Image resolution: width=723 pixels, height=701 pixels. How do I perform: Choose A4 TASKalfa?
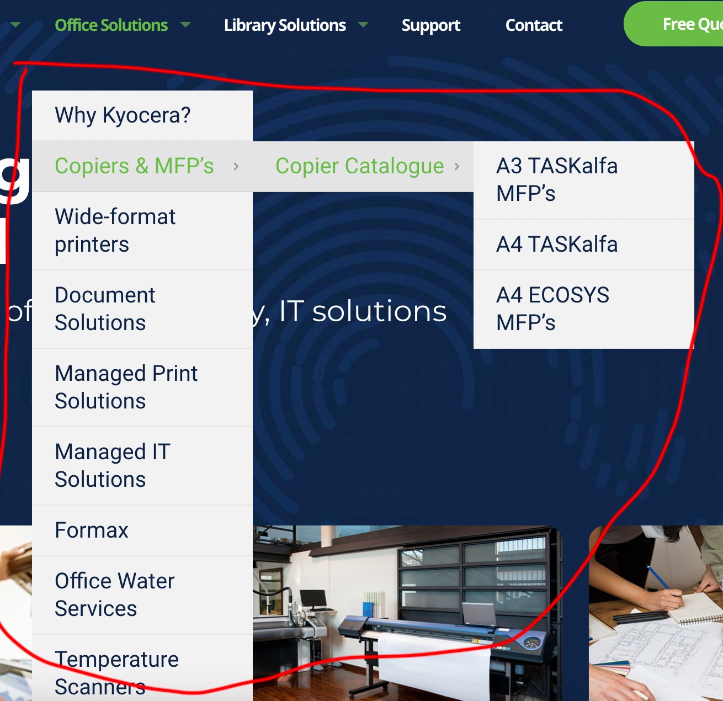click(584, 245)
